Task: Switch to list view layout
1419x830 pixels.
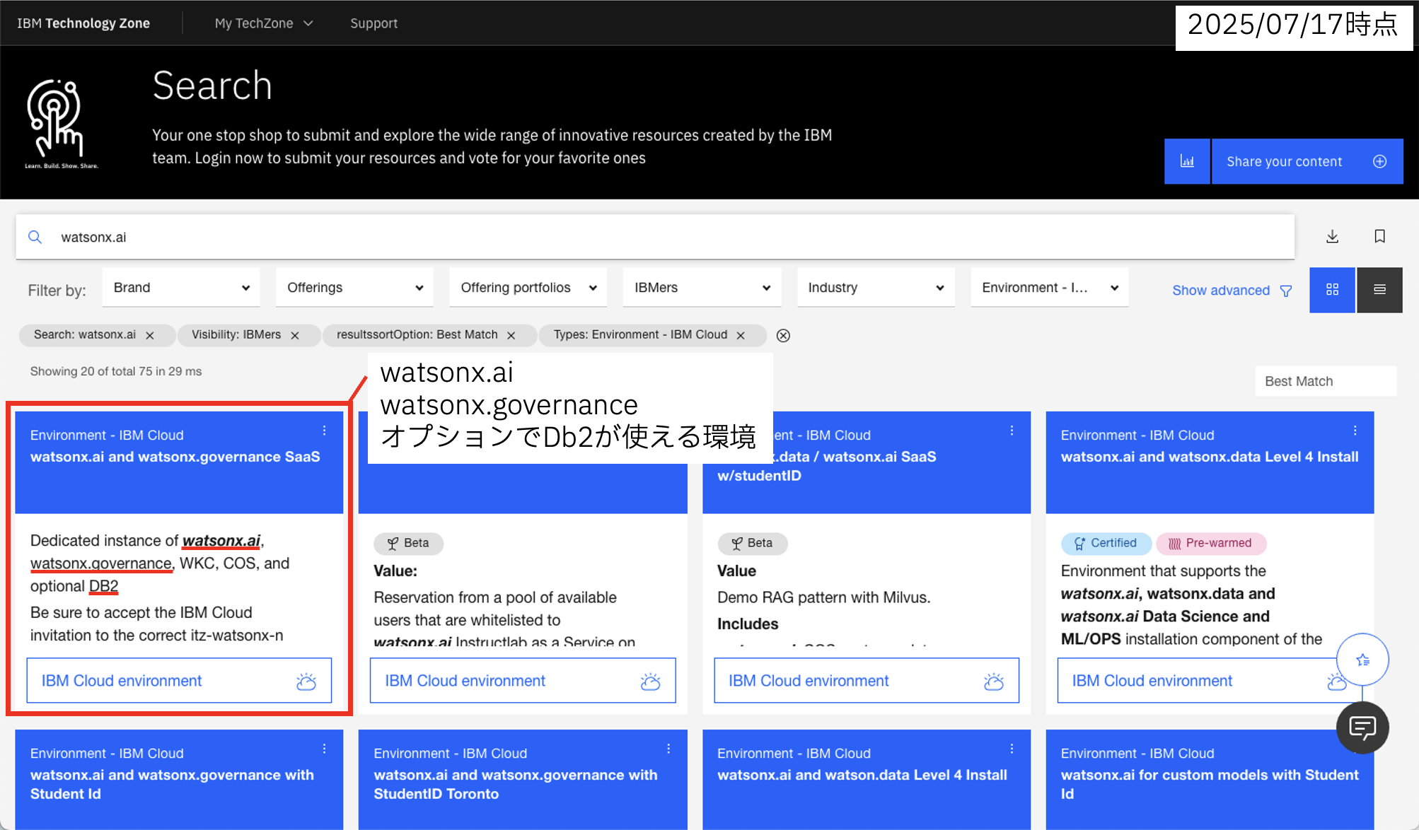Action: [1379, 290]
